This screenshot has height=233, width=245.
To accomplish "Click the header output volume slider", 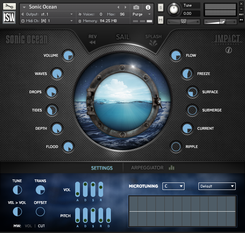I will point(220,22).
